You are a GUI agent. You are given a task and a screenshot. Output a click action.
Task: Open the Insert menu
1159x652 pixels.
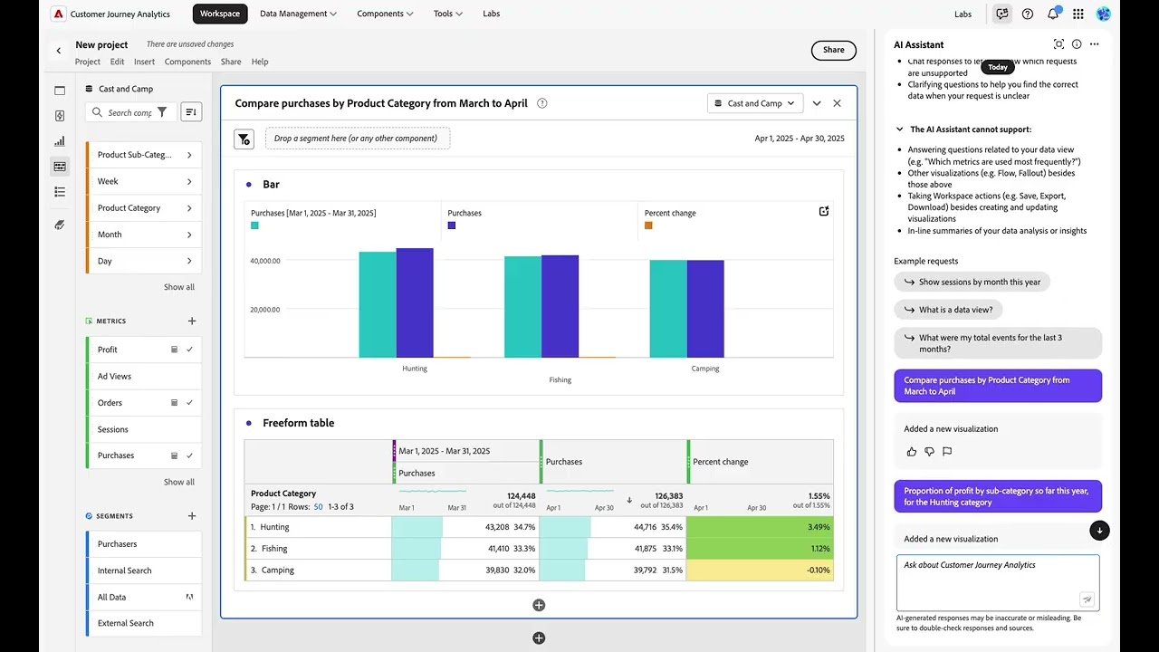pyautogui.click(x=144, y=62)
